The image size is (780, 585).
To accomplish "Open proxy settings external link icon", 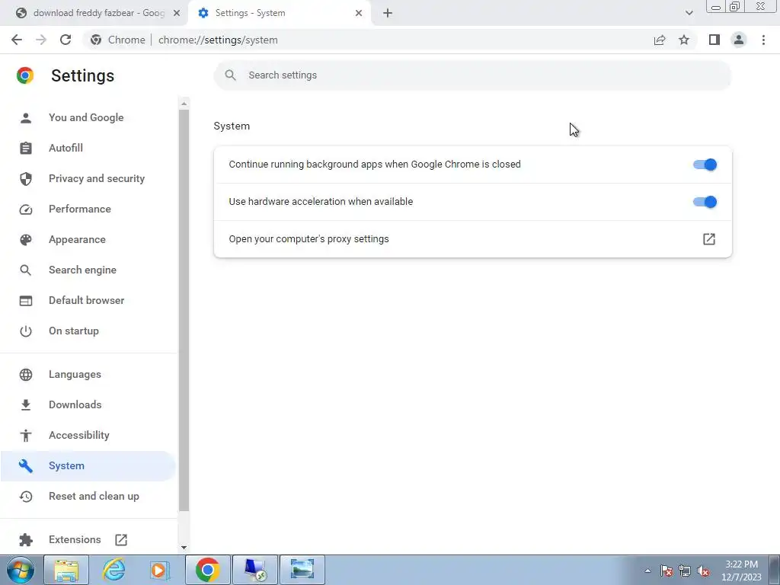I will click(709, 239).
